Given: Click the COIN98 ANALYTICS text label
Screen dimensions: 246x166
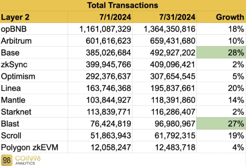Looking at the screenshot, I should 28,160.
